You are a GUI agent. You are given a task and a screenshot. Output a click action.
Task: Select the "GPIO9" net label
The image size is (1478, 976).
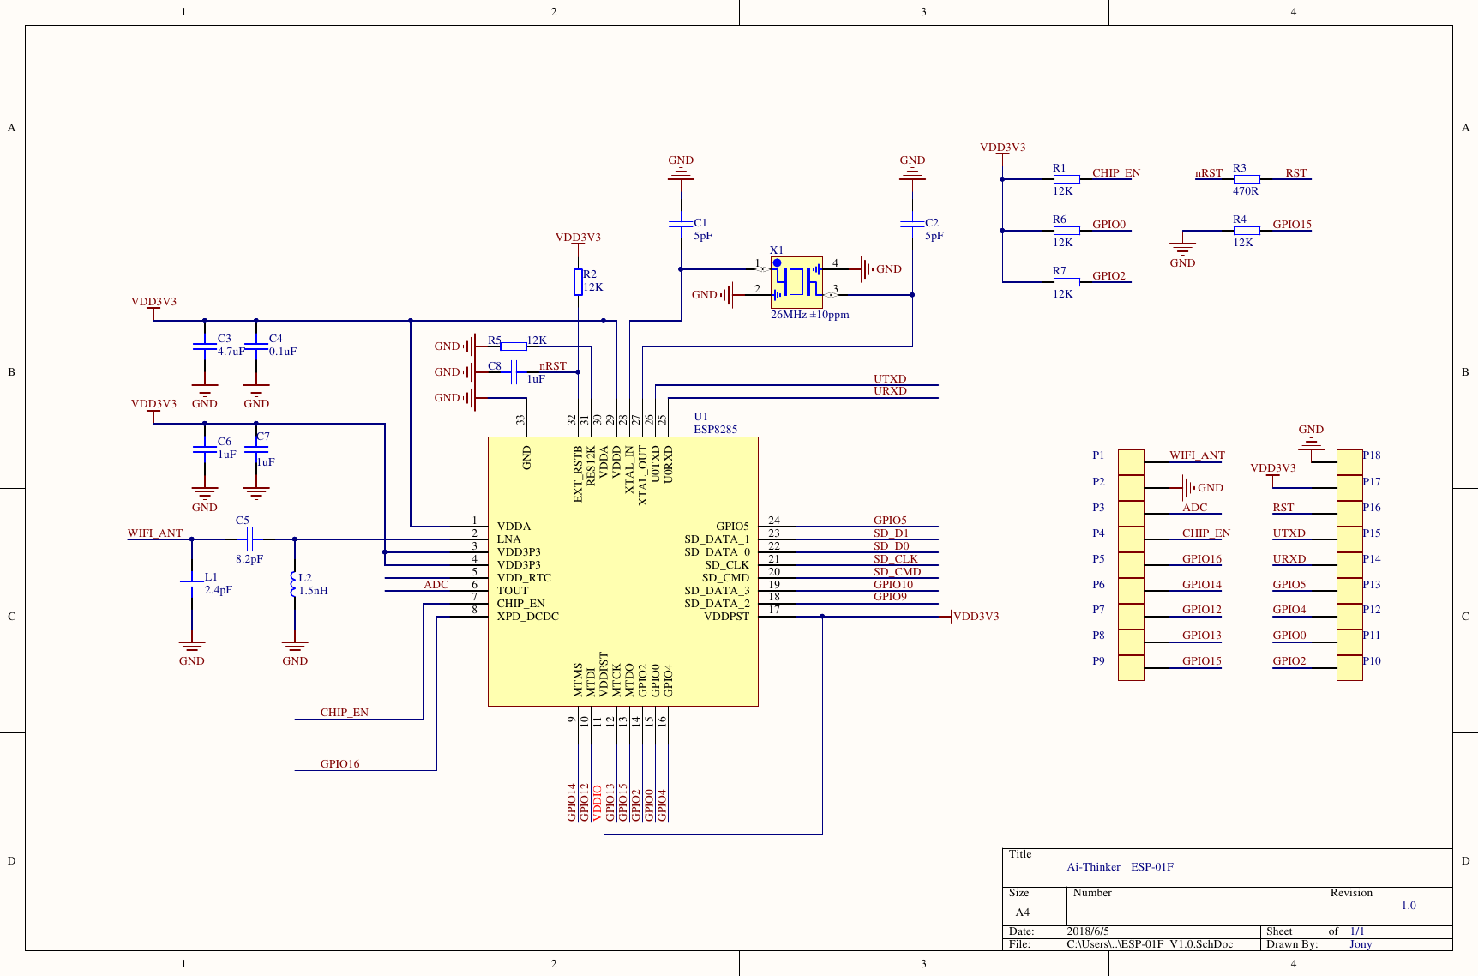[890, 597]
